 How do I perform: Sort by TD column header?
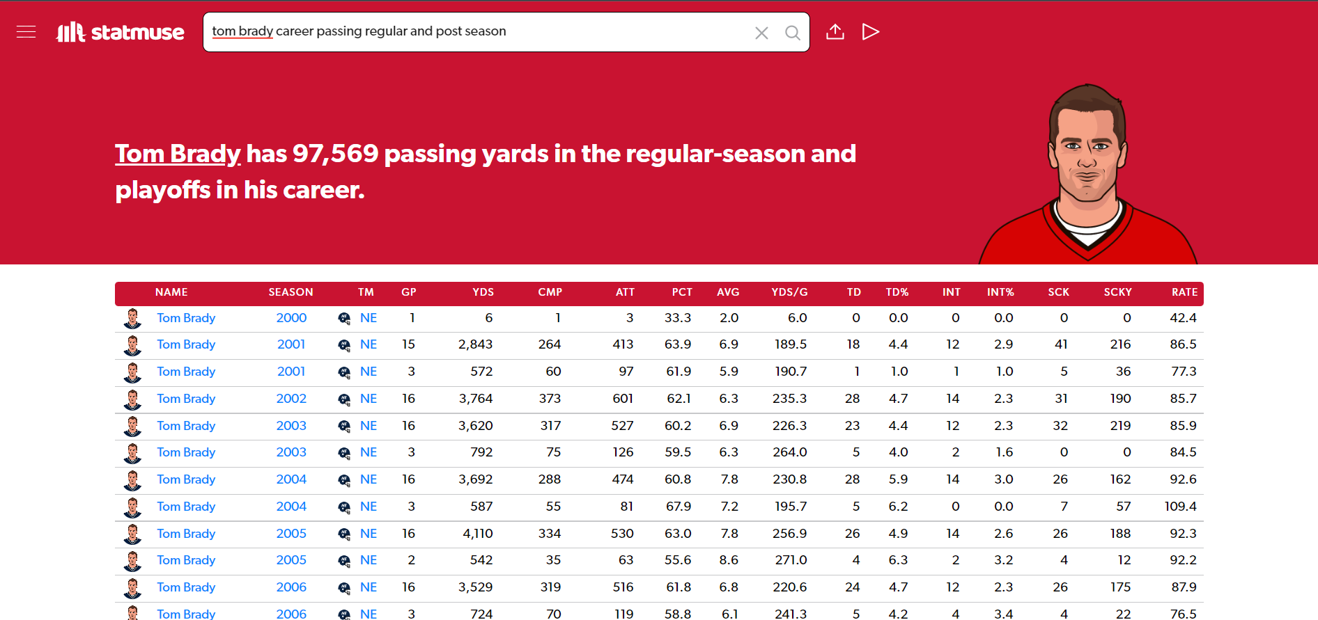tap(854, 292)
